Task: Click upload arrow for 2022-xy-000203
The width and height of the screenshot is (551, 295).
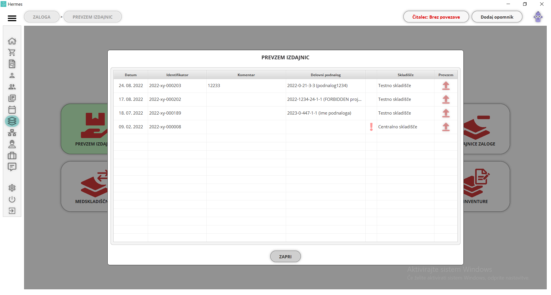Action: (446, 86)
